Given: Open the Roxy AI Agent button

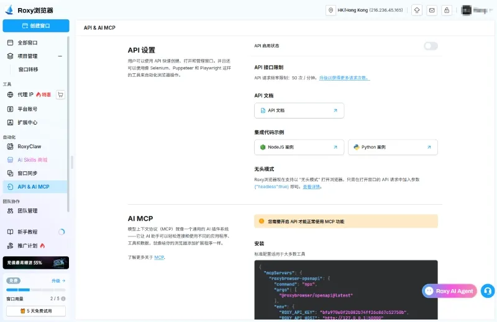Looking at the screenshot, I should [449, 291].
